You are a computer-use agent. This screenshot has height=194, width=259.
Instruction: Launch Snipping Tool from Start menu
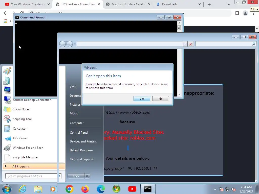pos(22,119)
